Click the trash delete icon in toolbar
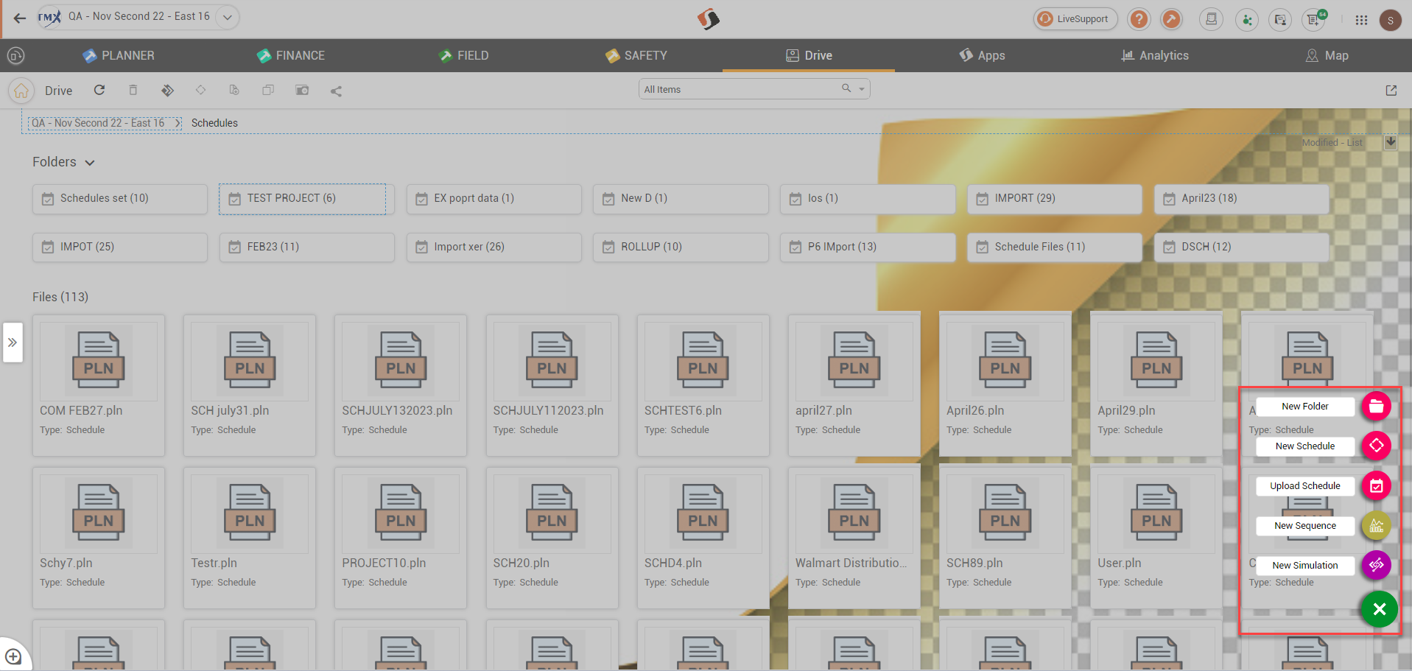This screenshot has height=671, width=1412. pyautogui.click(x=133, y=90)
